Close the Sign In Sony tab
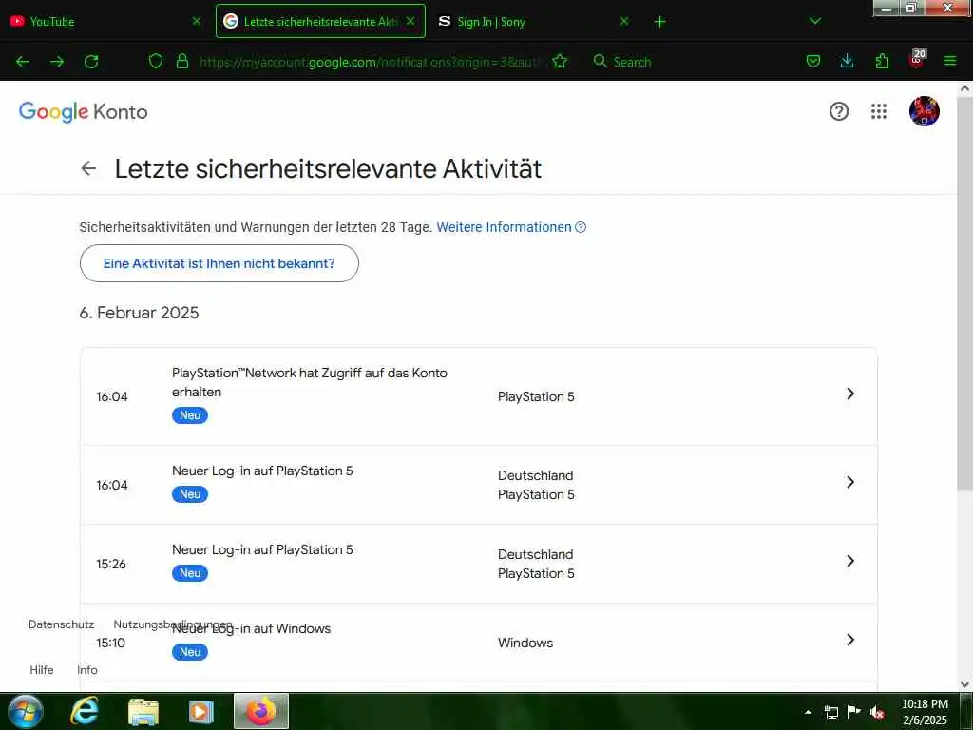973x730 pixels. 624,21
